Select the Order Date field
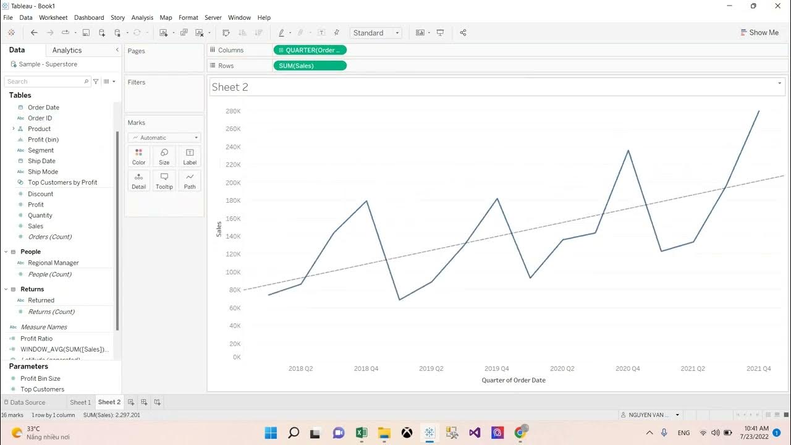 (43, 108)
